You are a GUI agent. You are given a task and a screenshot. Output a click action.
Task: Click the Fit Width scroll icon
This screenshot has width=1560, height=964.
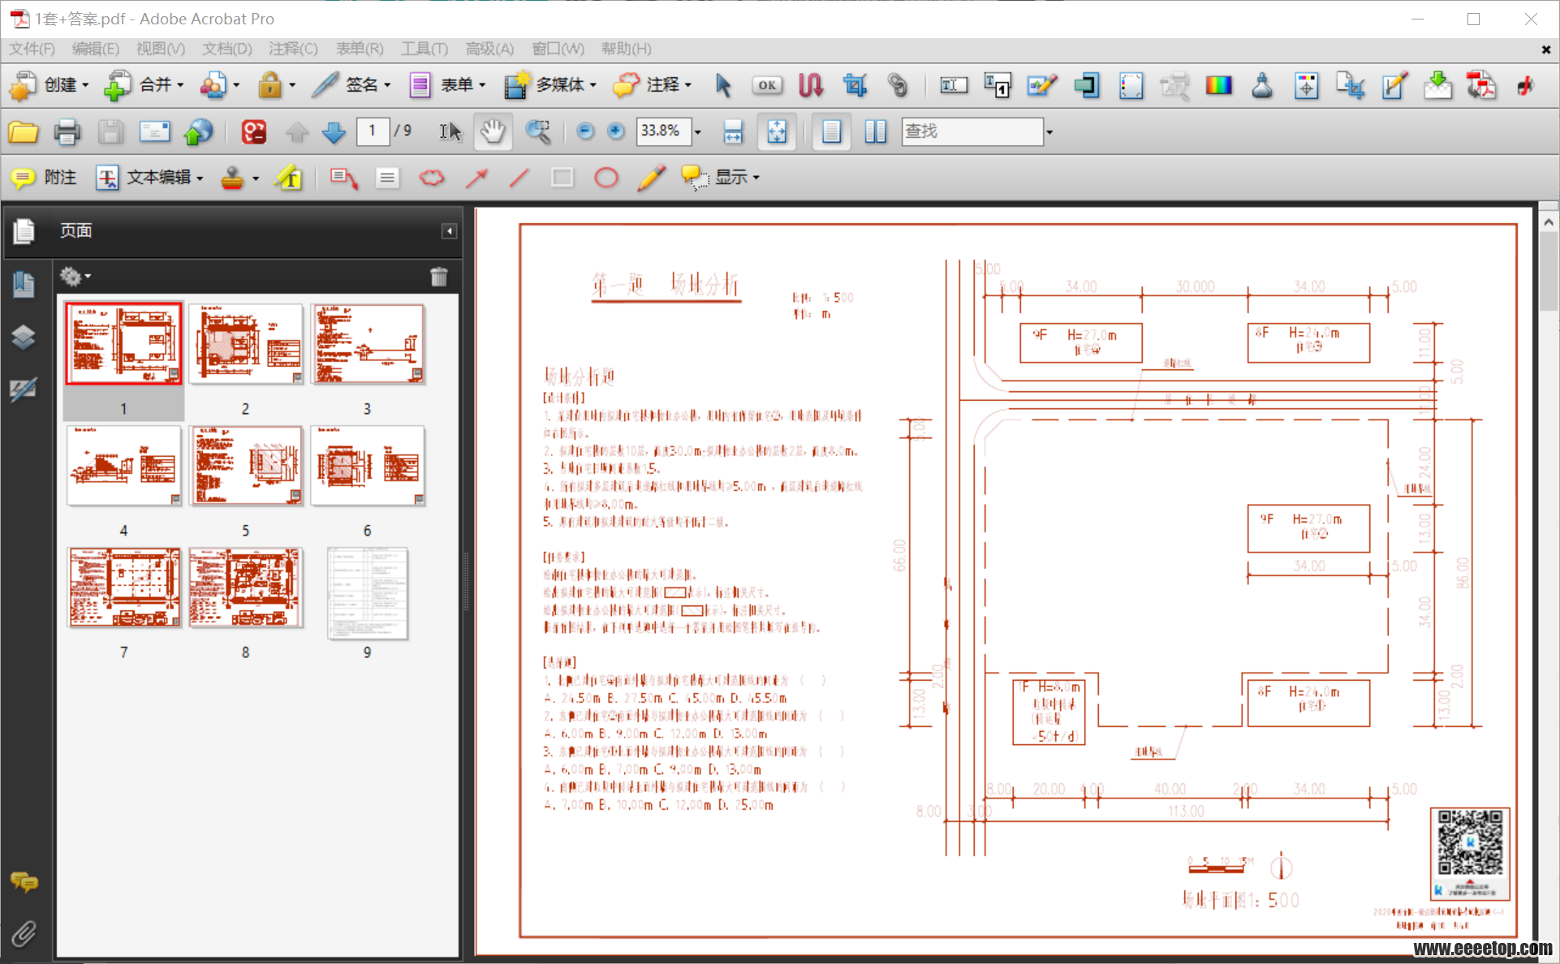click(733, 131)
